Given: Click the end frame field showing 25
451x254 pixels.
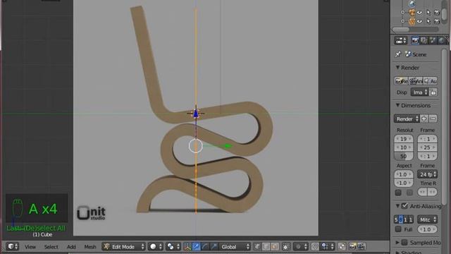Looking at the screenshot, I should 427,147.
